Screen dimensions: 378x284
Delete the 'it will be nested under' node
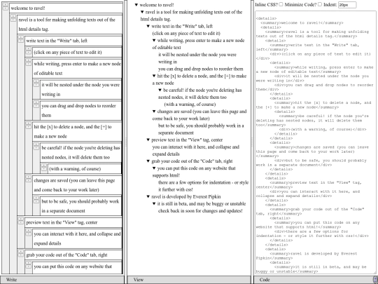[36, 81]
